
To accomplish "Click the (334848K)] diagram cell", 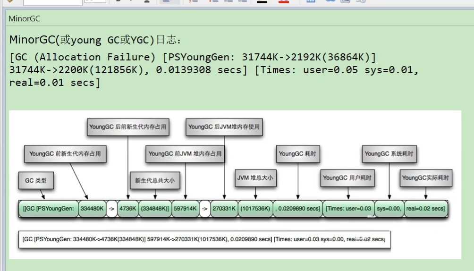I will (x=155, y=209).
